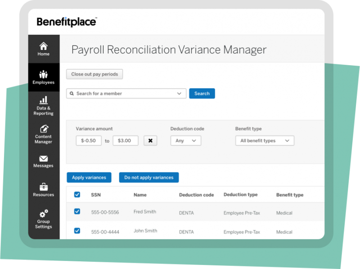The image size is (360, 269).
Task: Select the Content Manager menu label
Action: click(43, 139)
